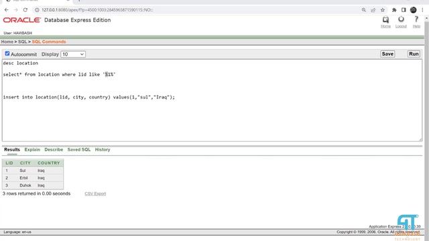Click the select from location statement
The width and height of the screenshot is (429, 241).
tap(60, 74)
